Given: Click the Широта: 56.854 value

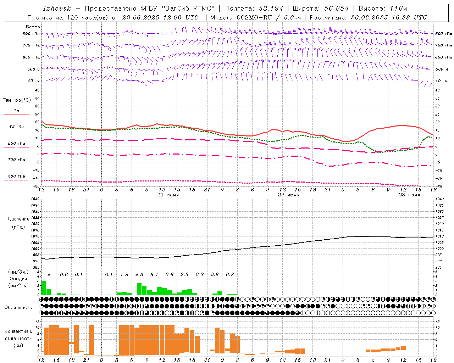Looking at the screenshot, I should pos(321,9).
